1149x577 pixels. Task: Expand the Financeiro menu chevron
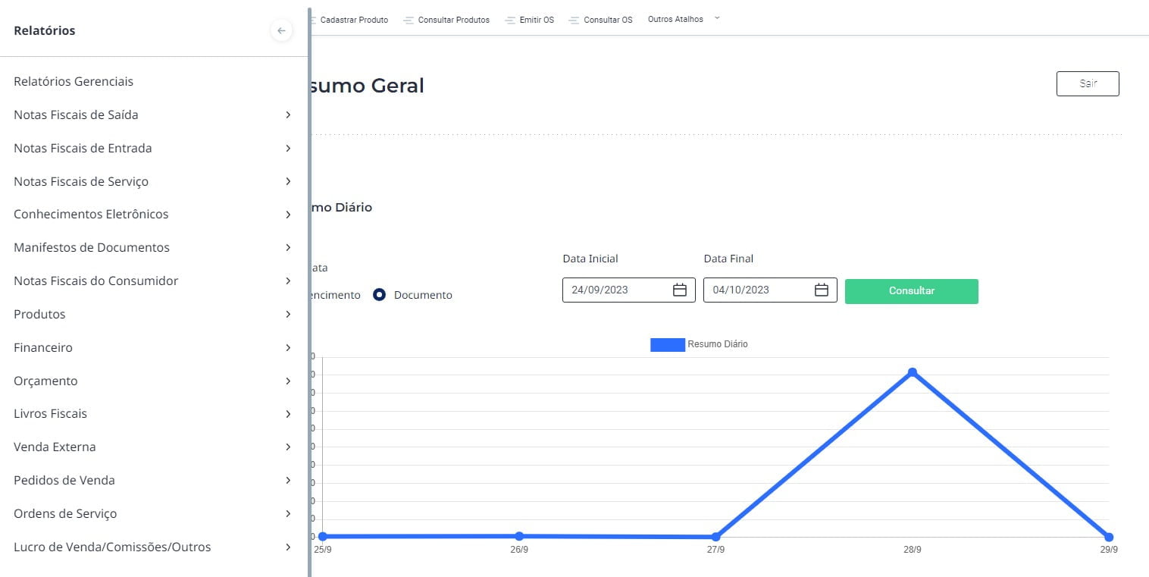tap(288, 348)
